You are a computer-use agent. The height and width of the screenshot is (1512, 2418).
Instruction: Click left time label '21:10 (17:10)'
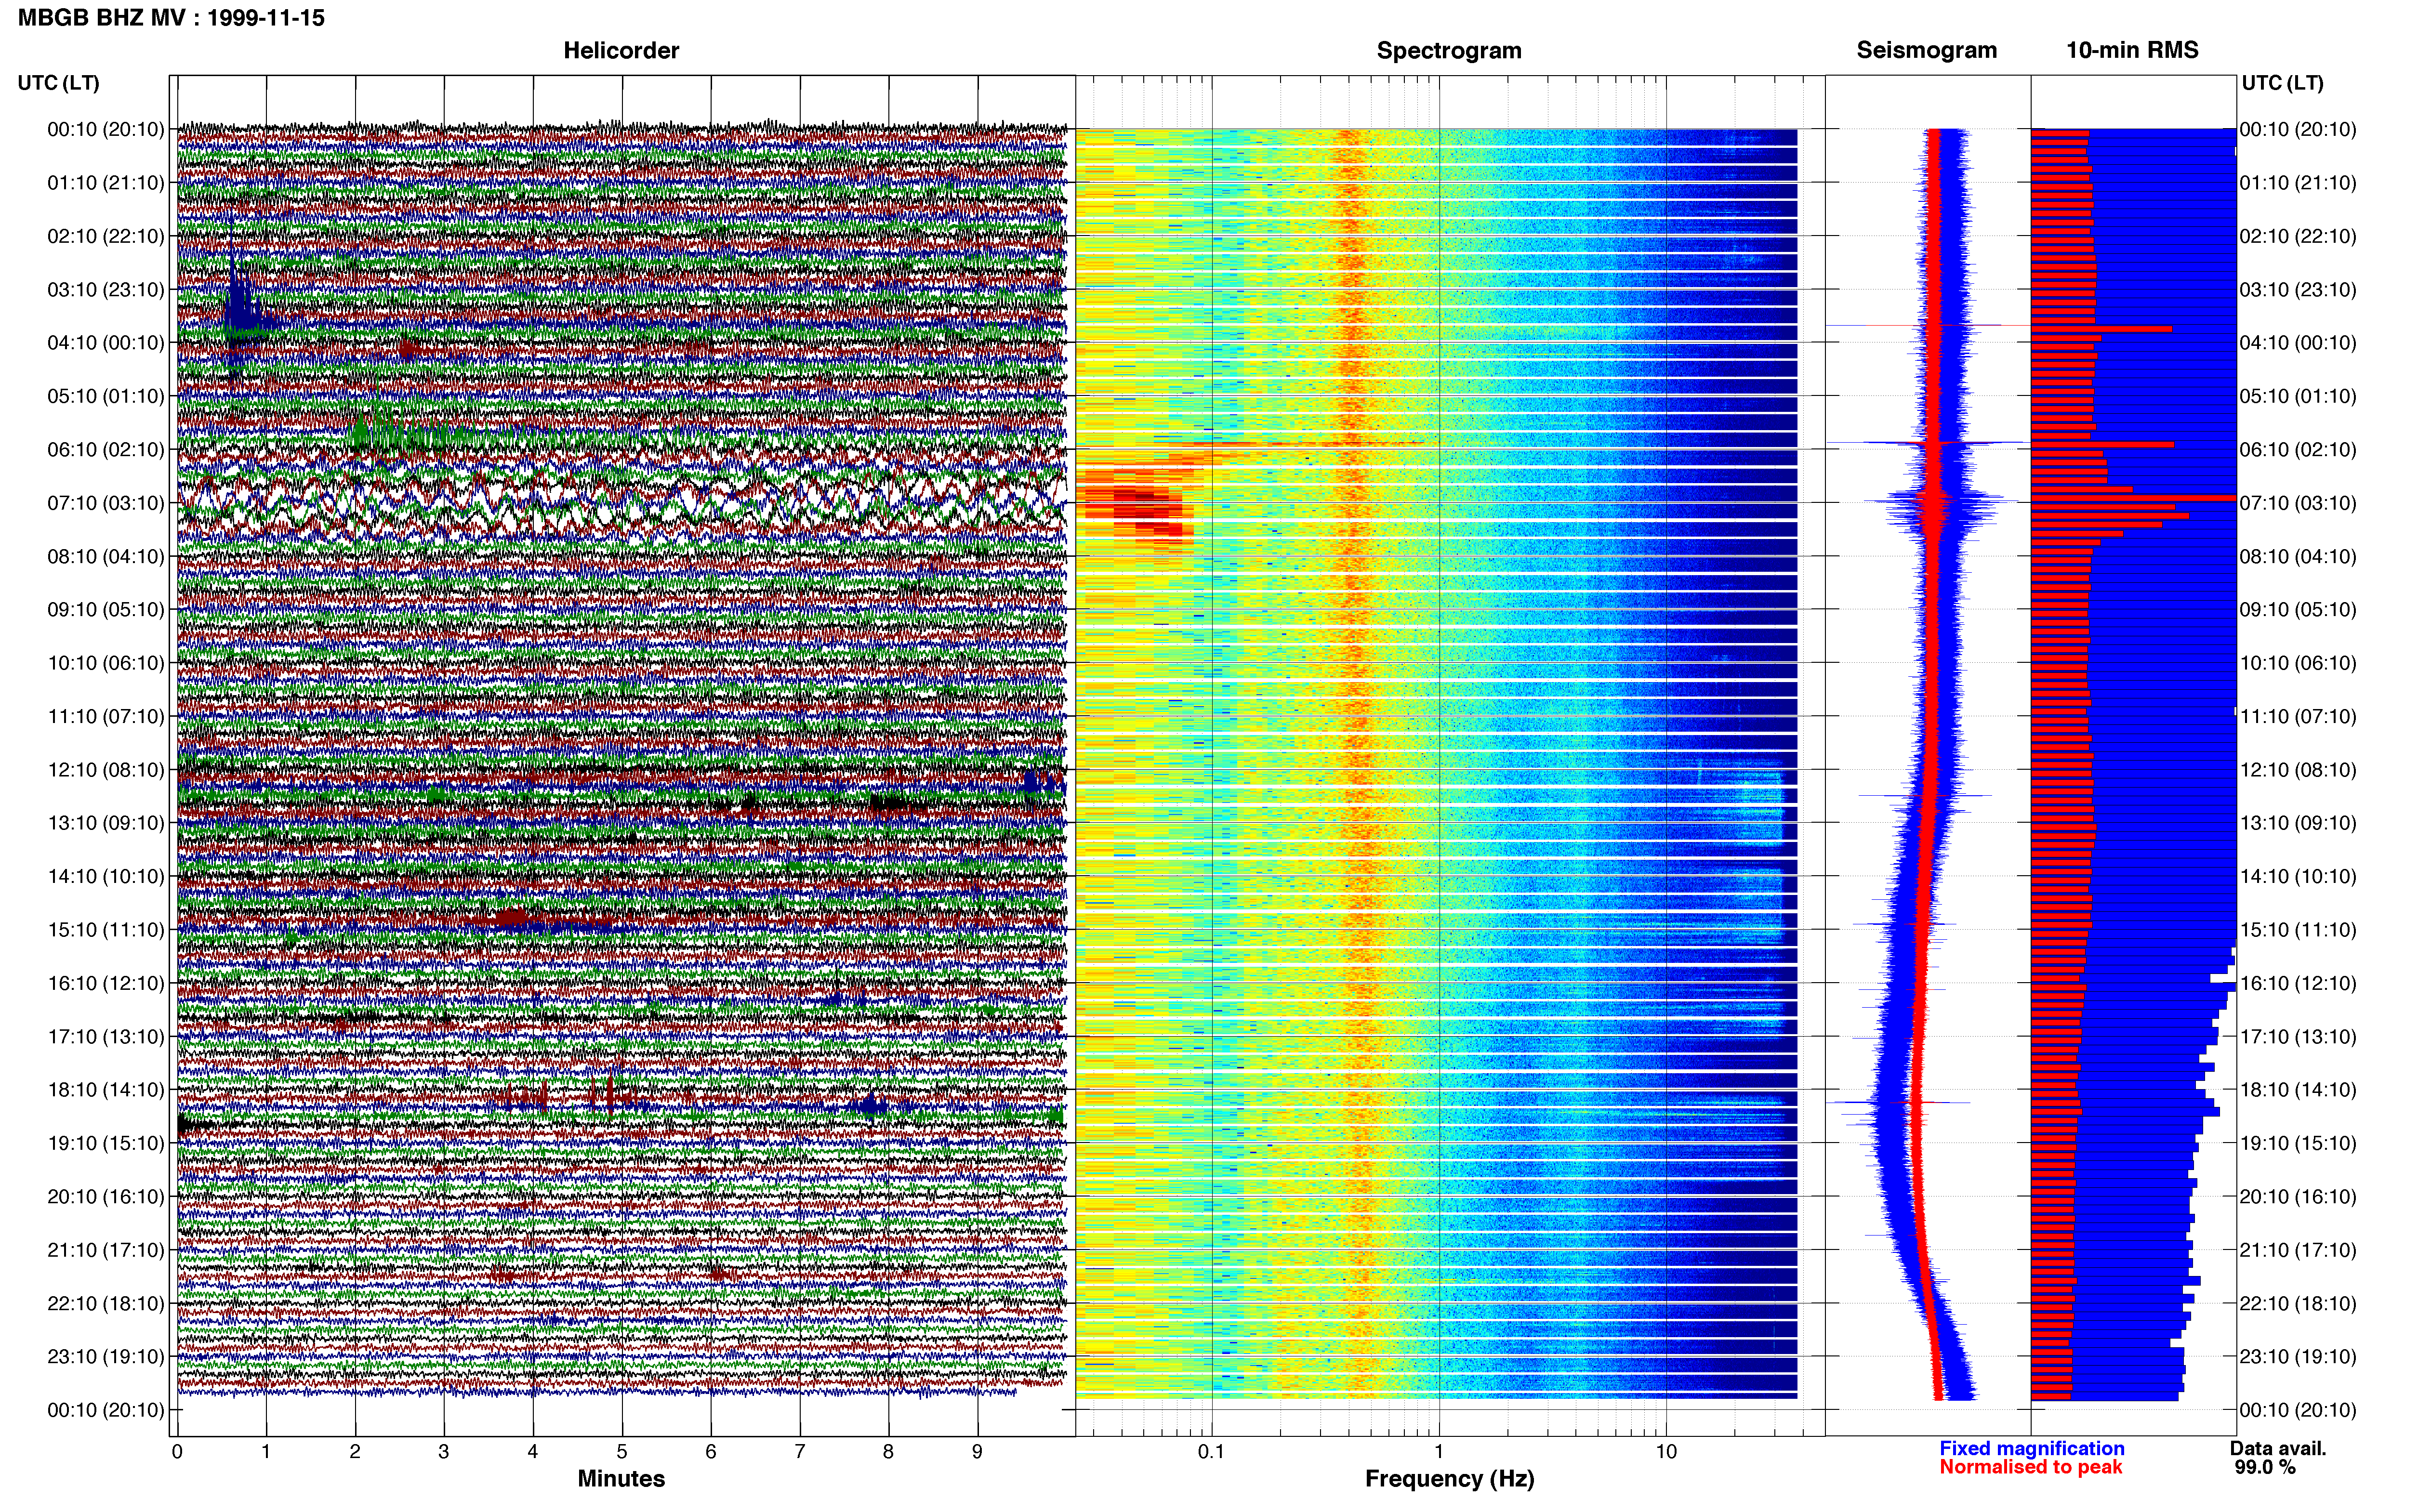point(106,1249)
